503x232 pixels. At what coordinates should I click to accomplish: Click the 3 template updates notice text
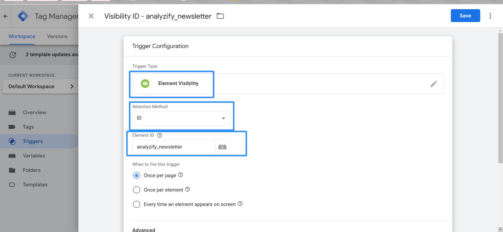coord(52,55)
